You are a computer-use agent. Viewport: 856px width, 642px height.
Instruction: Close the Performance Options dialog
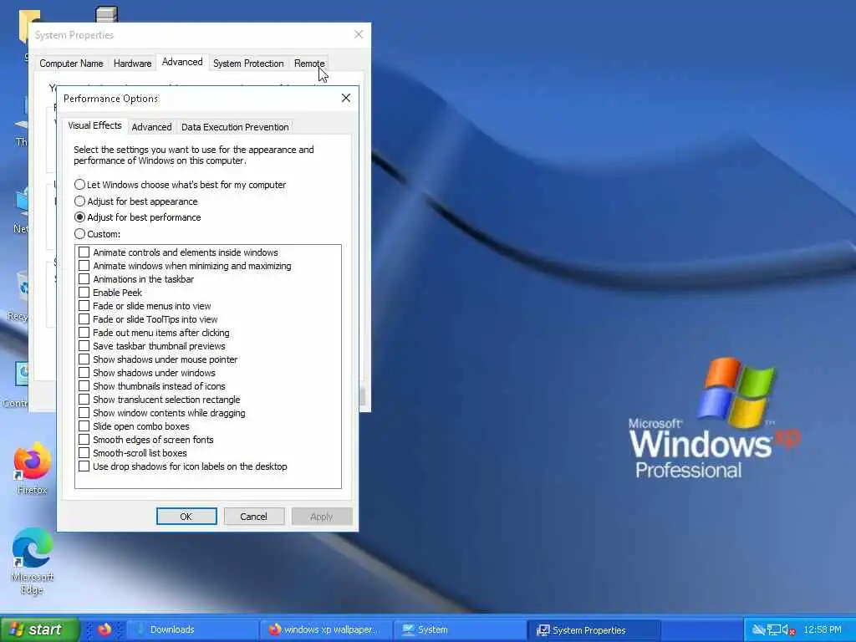(345, 98)
